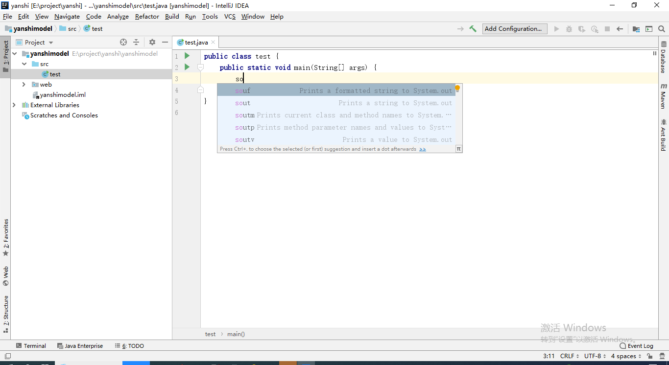Toggle the Event Log window

point(636,346)
